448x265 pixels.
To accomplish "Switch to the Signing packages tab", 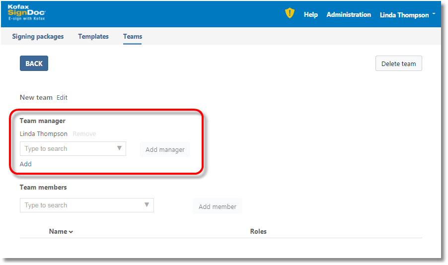I will click(x=38, y=36).
